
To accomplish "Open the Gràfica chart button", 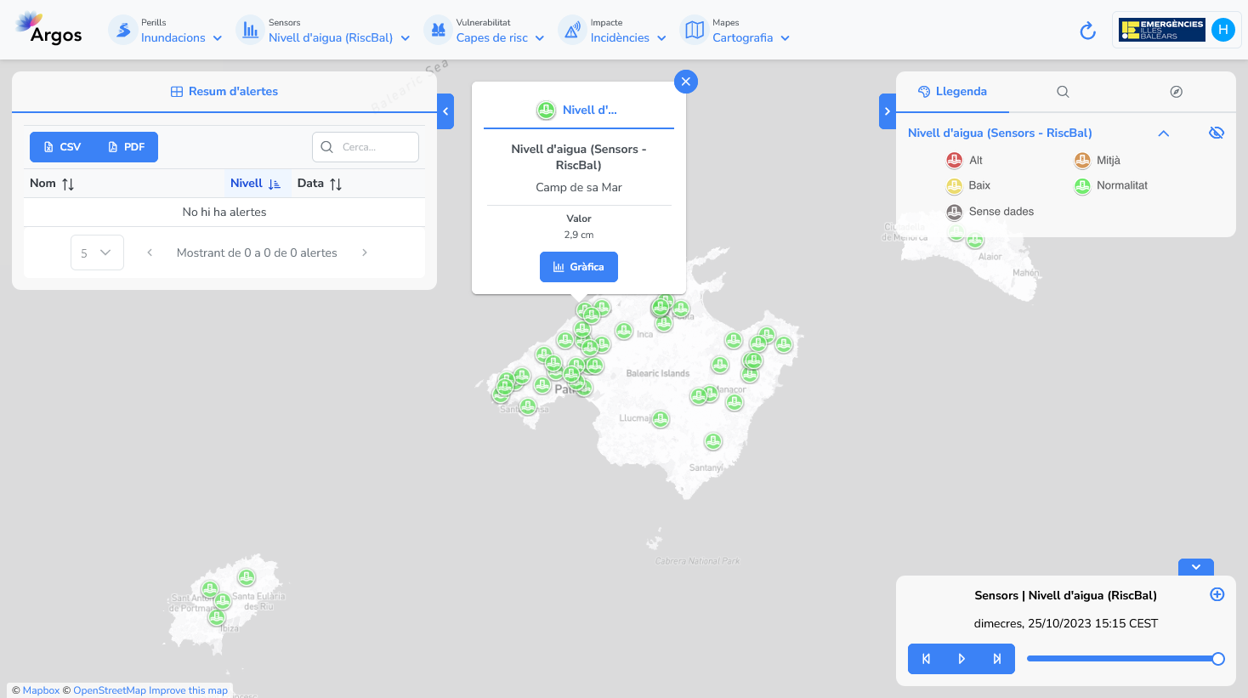I will 579,267.
